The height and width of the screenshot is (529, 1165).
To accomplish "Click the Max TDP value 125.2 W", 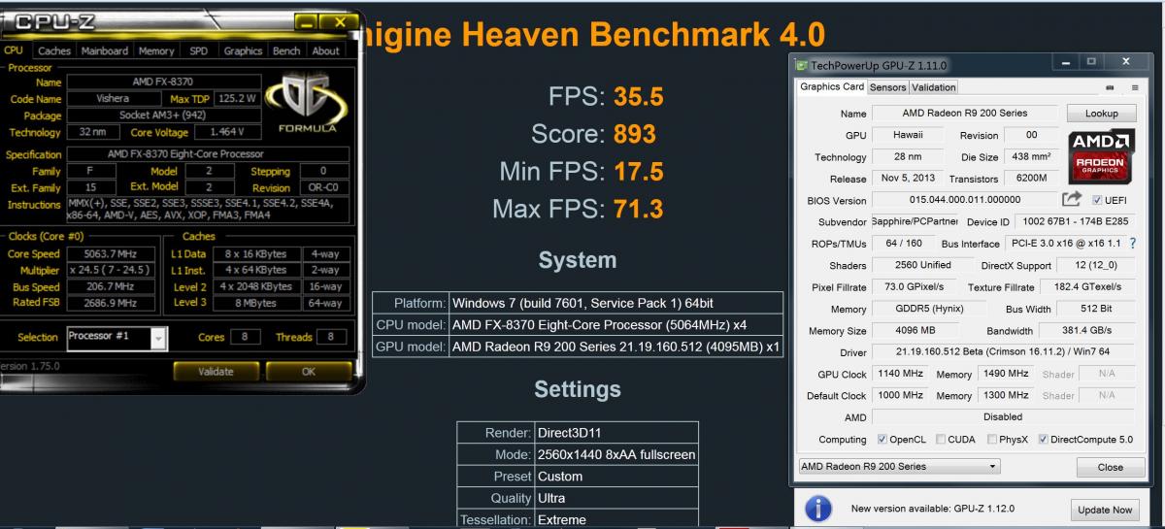I will tap(236, 98).
